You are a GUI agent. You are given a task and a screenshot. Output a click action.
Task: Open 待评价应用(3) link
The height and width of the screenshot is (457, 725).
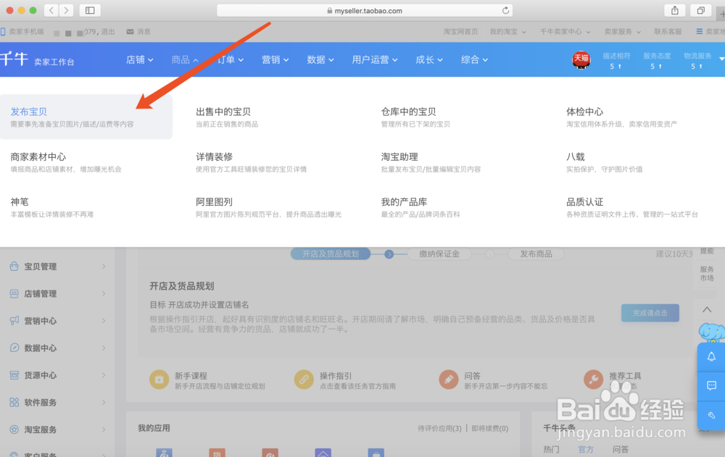pos(439,428)
